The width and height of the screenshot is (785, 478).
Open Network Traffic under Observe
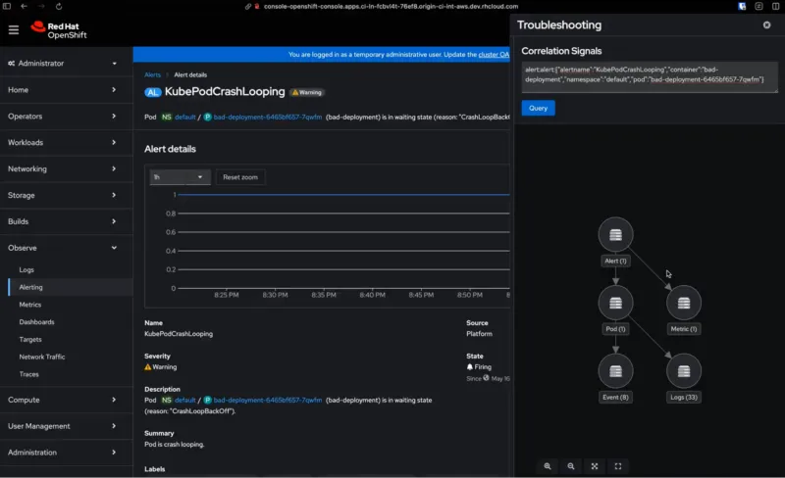click(42, 357)
